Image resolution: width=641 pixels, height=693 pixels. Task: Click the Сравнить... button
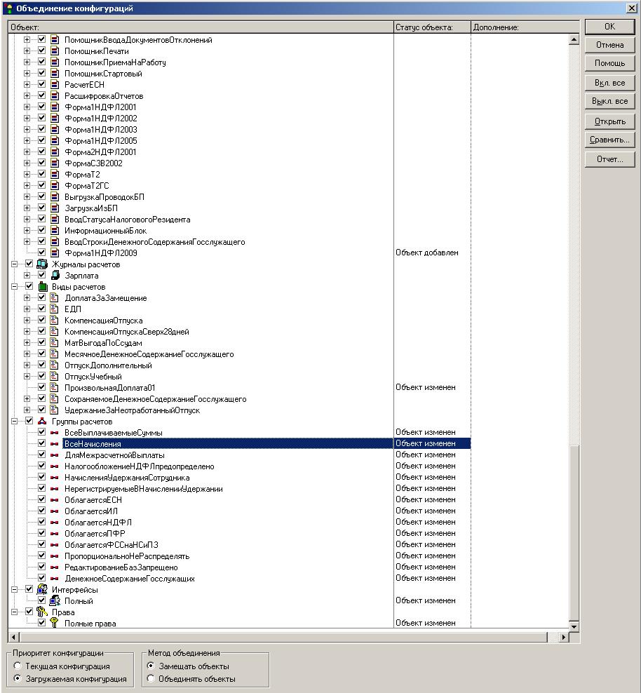(x=609, y=140)
